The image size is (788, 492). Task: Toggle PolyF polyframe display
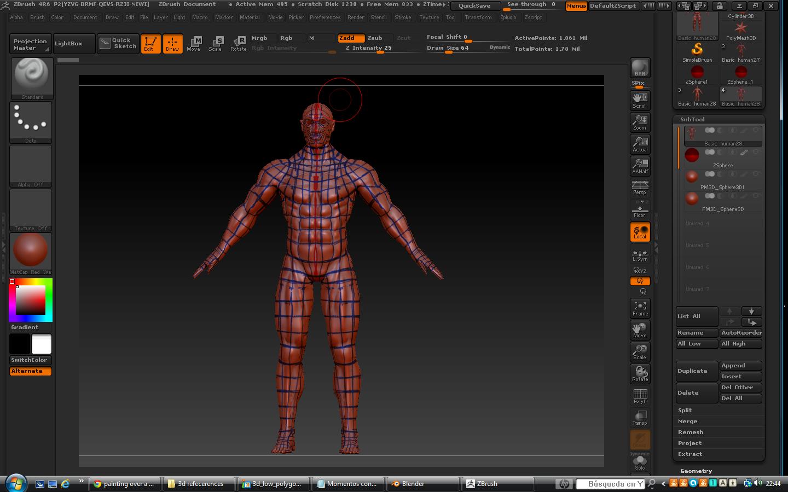tap(640, 396)
